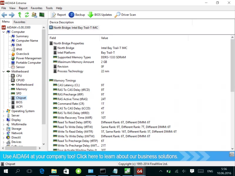Open BIOS Updates from toolbar

(x=100, y=15)
